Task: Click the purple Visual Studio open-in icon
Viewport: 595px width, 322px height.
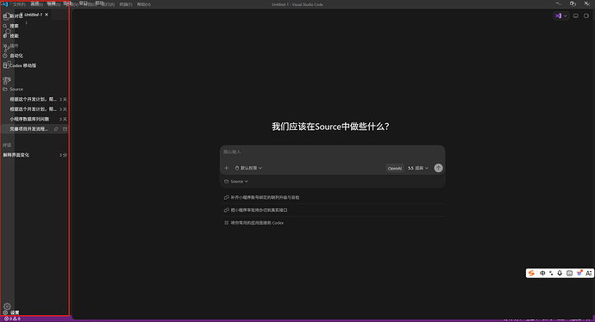Action: pyautogui.click(x=558, y=15)
